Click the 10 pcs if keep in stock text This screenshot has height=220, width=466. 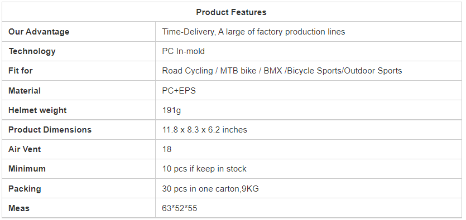pos(204,169)
